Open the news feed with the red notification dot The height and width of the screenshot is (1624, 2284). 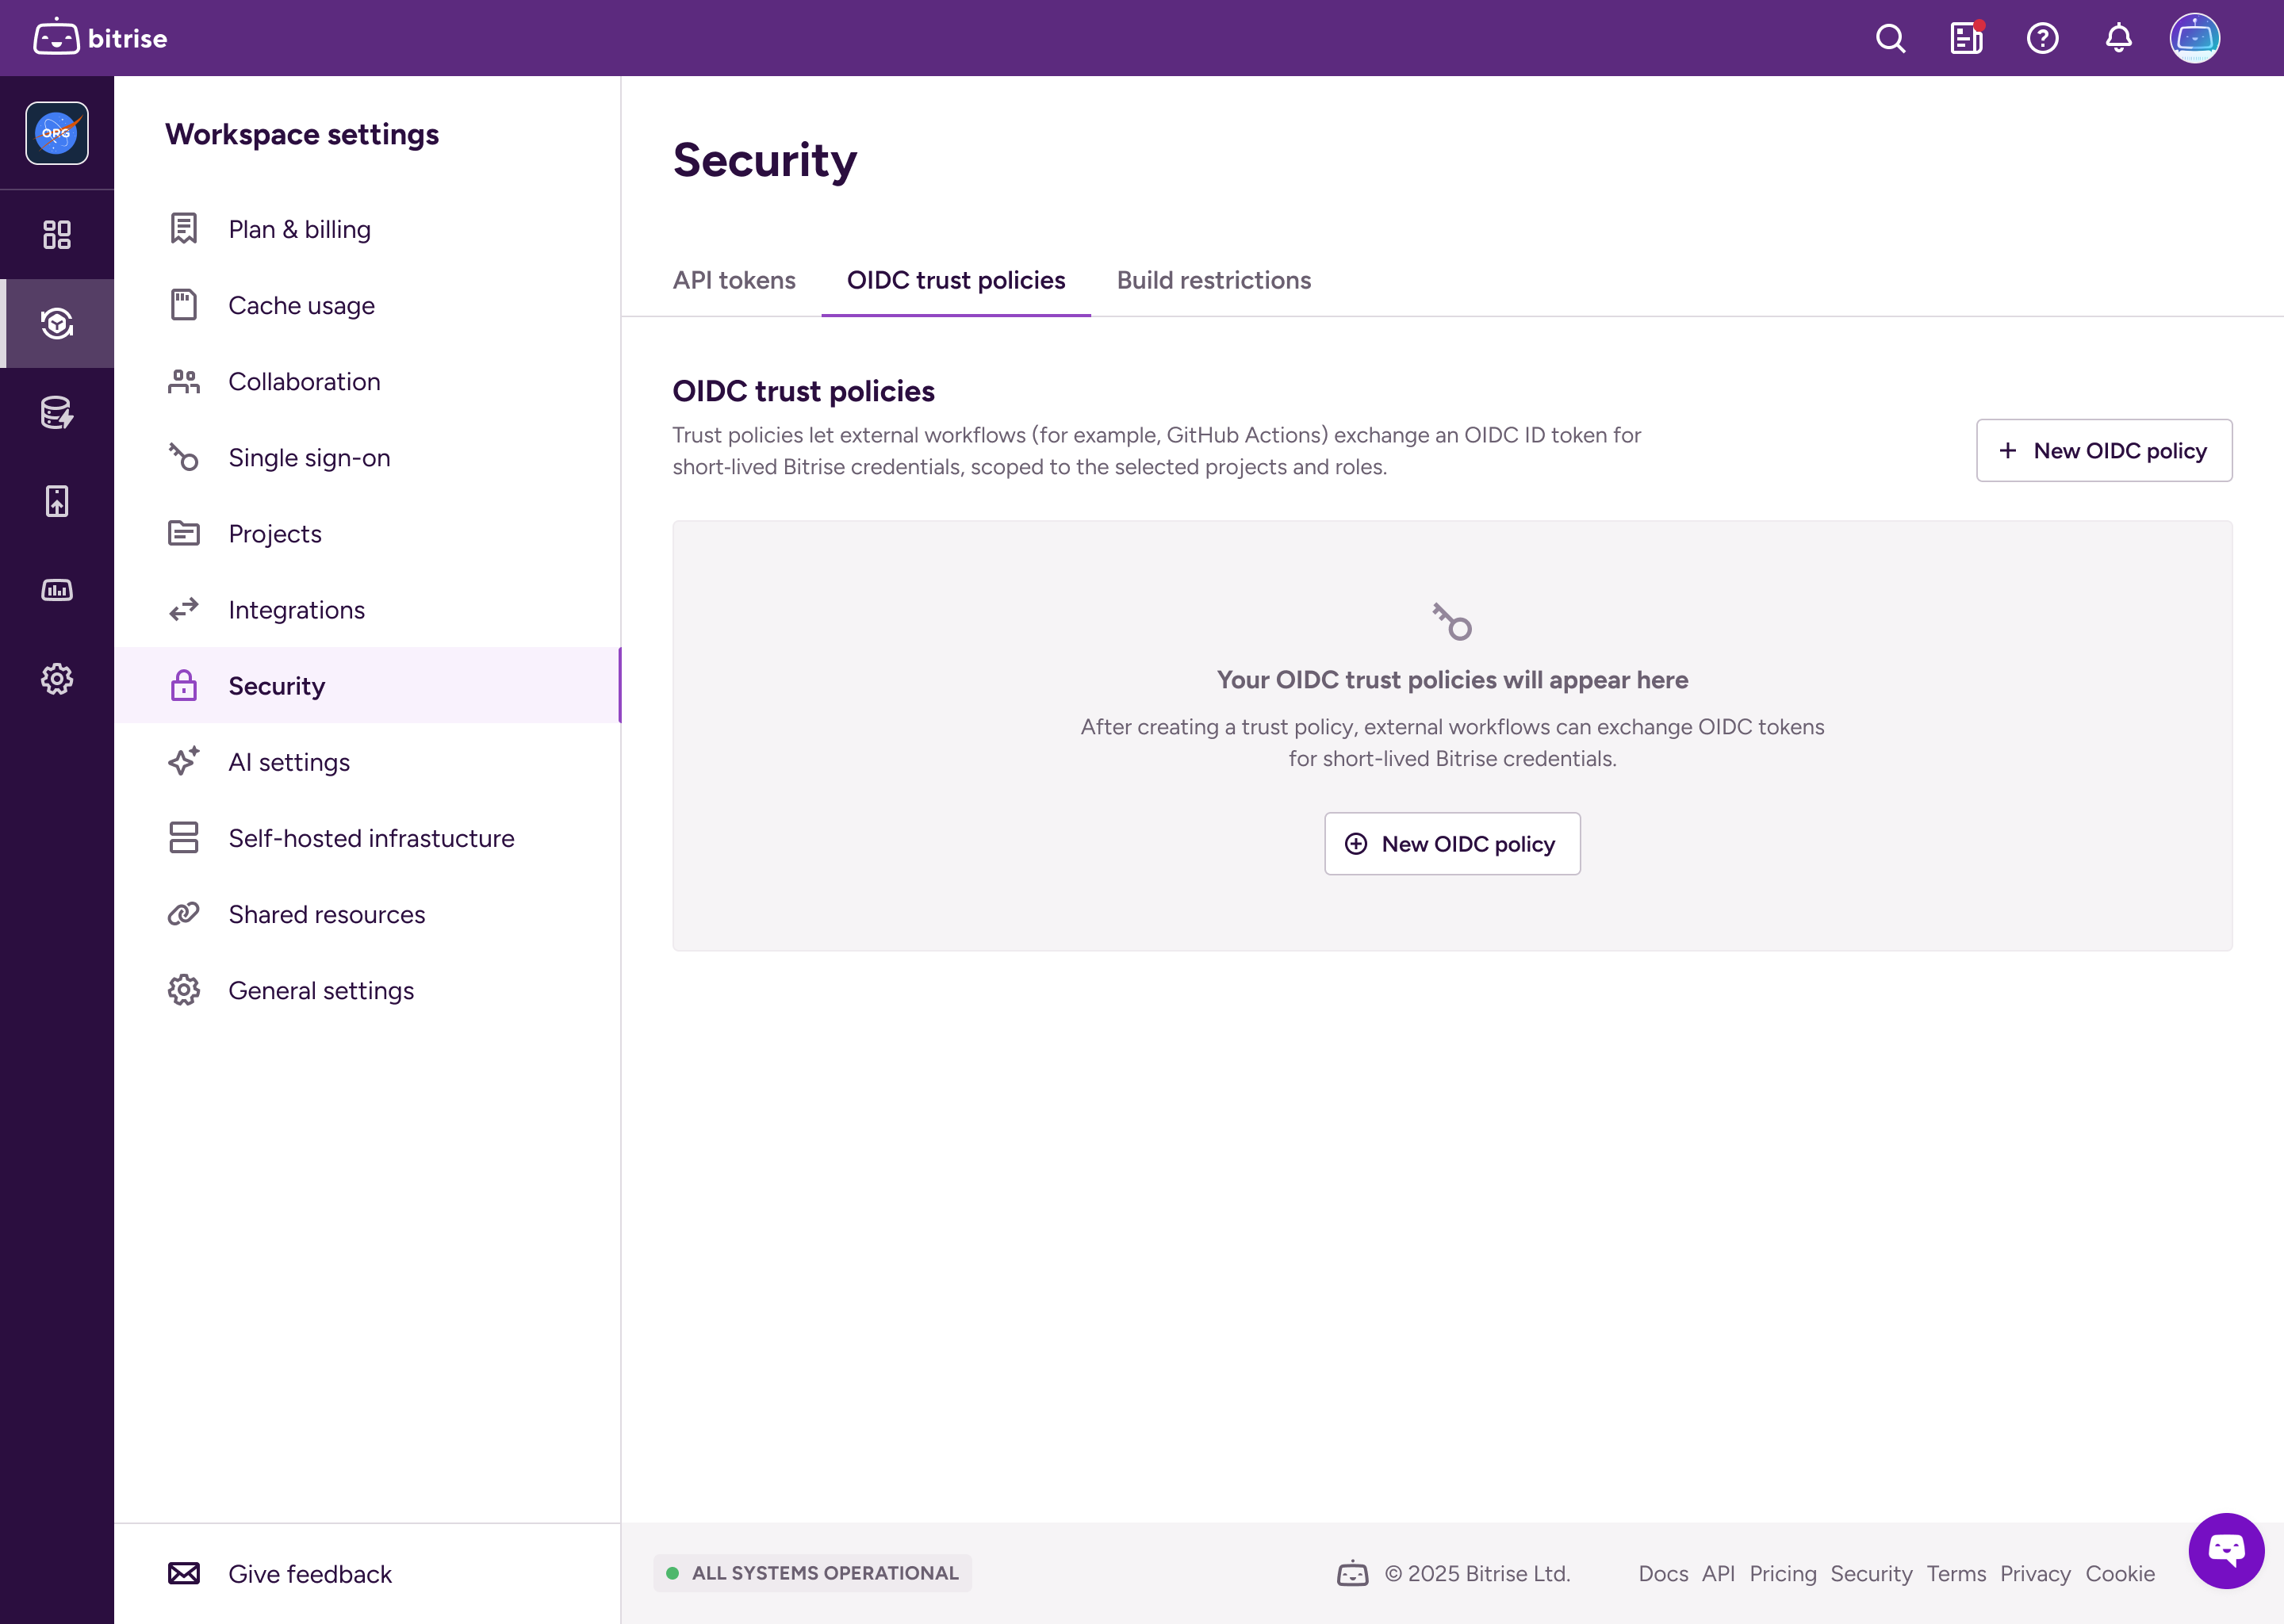coord(1966,38)
